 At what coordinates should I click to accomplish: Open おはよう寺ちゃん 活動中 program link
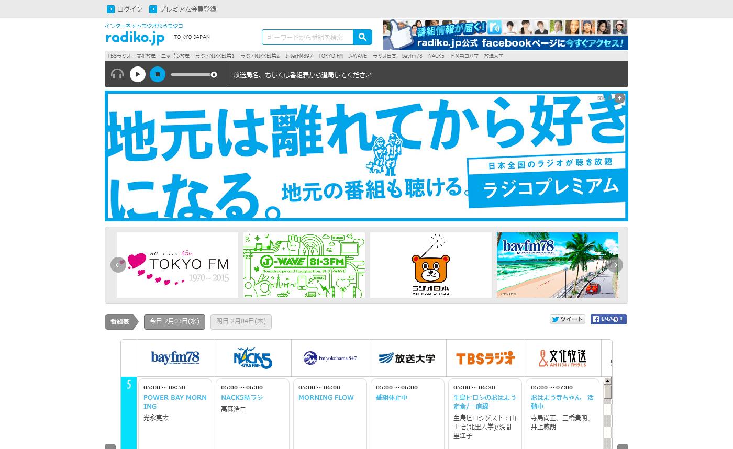(x=562, y=402)
